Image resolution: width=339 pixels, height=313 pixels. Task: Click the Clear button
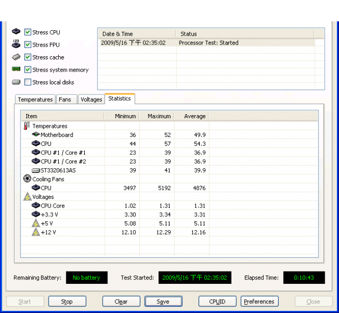[x=121, y=301]
